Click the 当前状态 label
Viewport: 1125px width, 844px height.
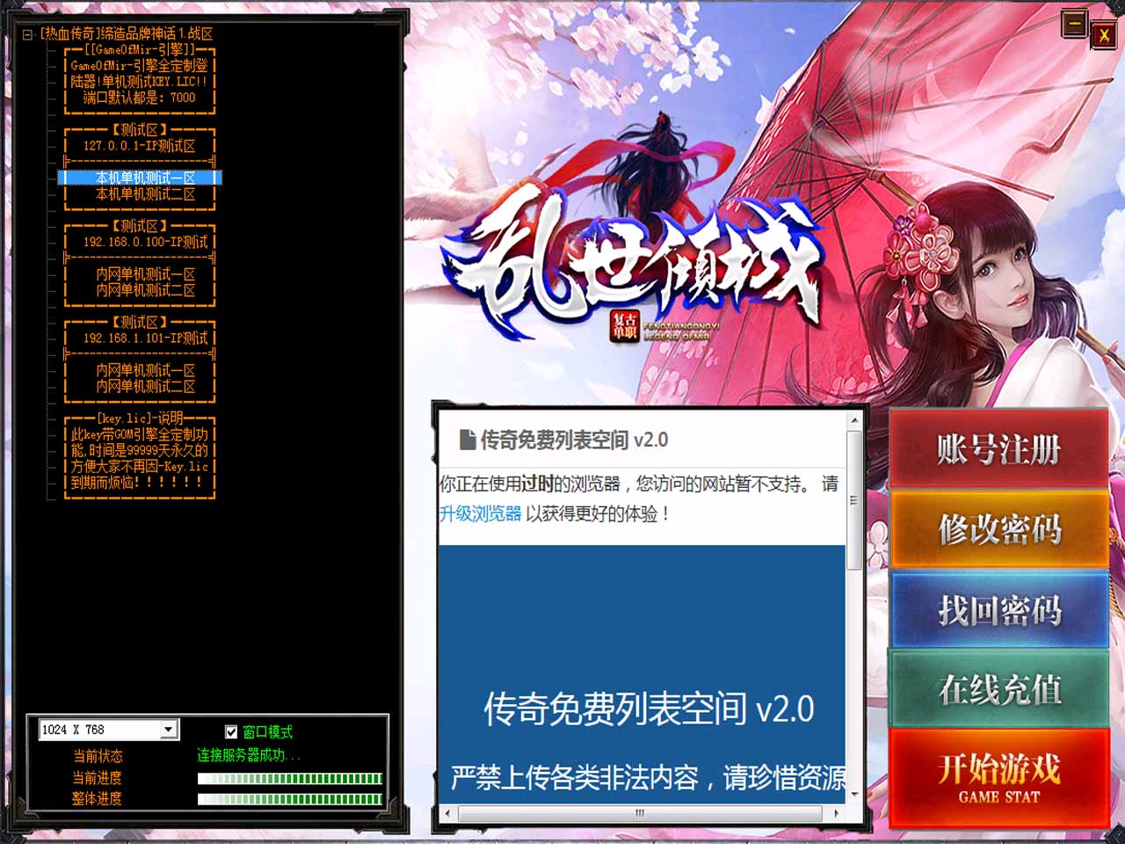[98, 756]
